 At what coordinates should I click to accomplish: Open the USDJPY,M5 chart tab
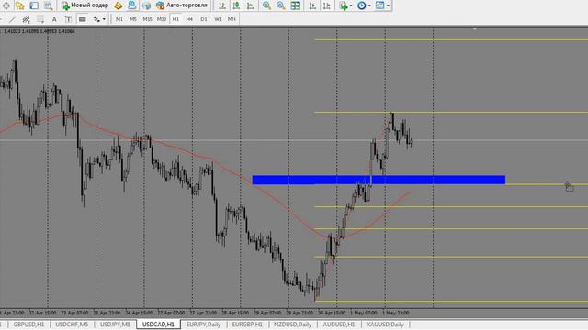pos(115,324)
